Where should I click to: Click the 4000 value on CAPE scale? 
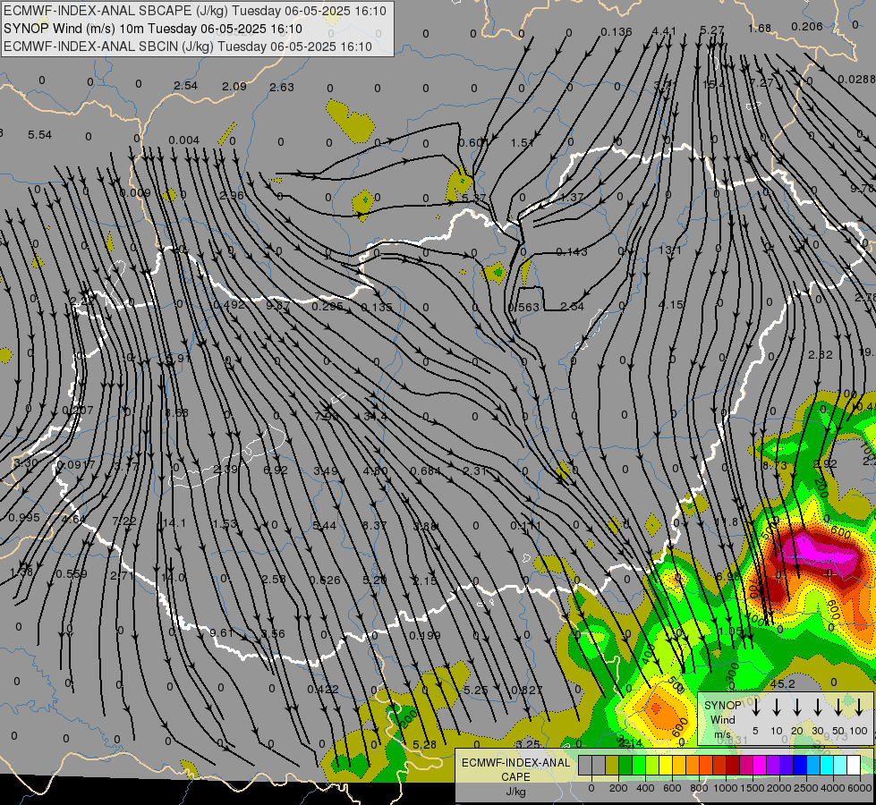[833, 788]
